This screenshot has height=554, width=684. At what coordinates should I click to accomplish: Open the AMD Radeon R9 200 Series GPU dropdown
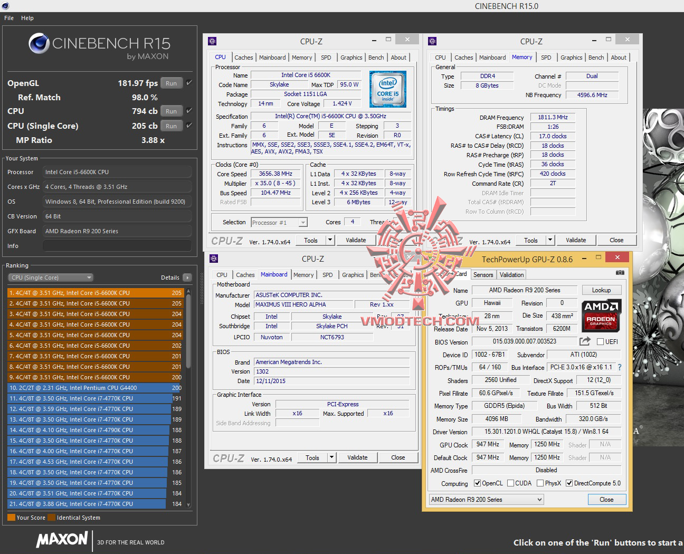486,500
